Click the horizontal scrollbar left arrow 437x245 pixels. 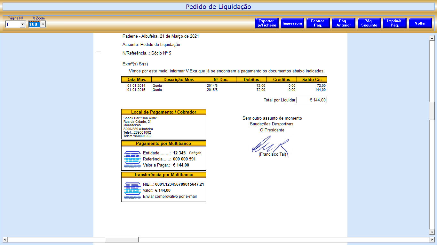pyautogui.click(x=5, y=240)
